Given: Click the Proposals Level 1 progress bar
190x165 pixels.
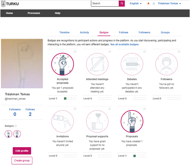Looking at the screenshot, I should tap(140, 156).
